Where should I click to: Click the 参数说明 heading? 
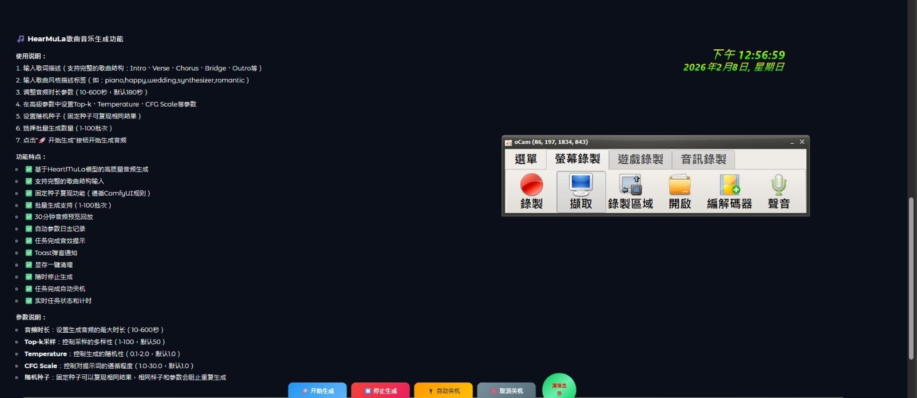[31, 317]
